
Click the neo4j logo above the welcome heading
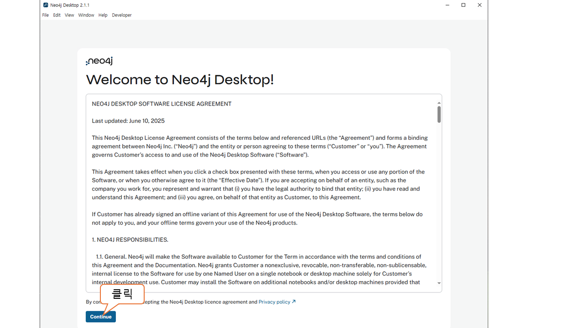[99, 61]
